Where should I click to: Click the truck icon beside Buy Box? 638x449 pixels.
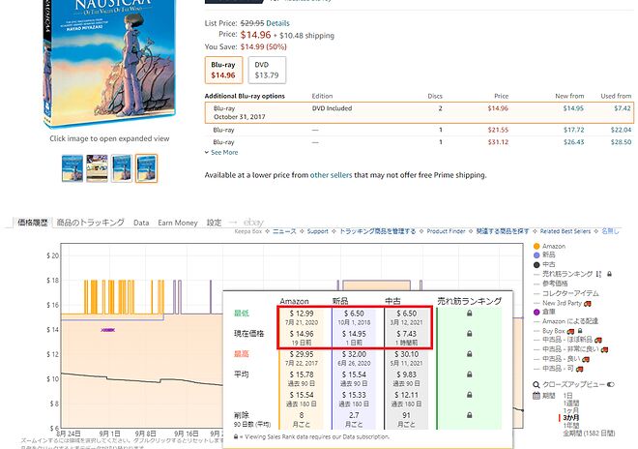(570, 331)
